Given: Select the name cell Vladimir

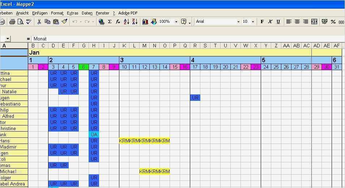Looking at the screenshot, I should tap(14, 147).
